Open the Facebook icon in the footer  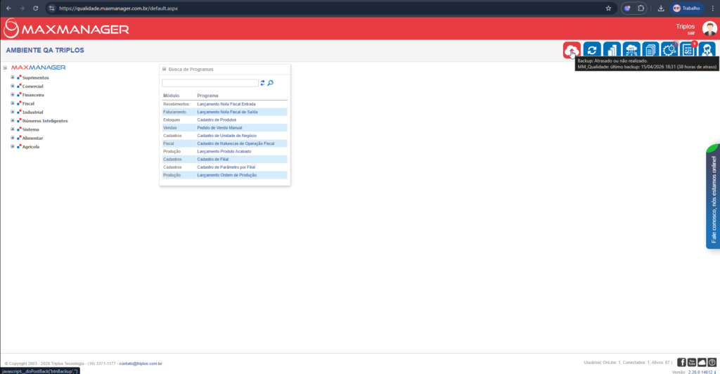click(x=681, y=362)
